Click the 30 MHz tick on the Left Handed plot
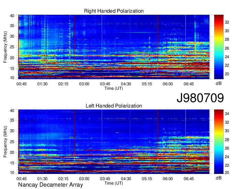Image resolution: width=233 pixels, height=189 pixels. tap(12, 131)
